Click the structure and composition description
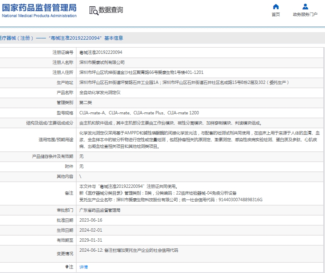Image resolution: width=325 pixels, height=273 pixels. pyautogui.click(x=171, y=123)
